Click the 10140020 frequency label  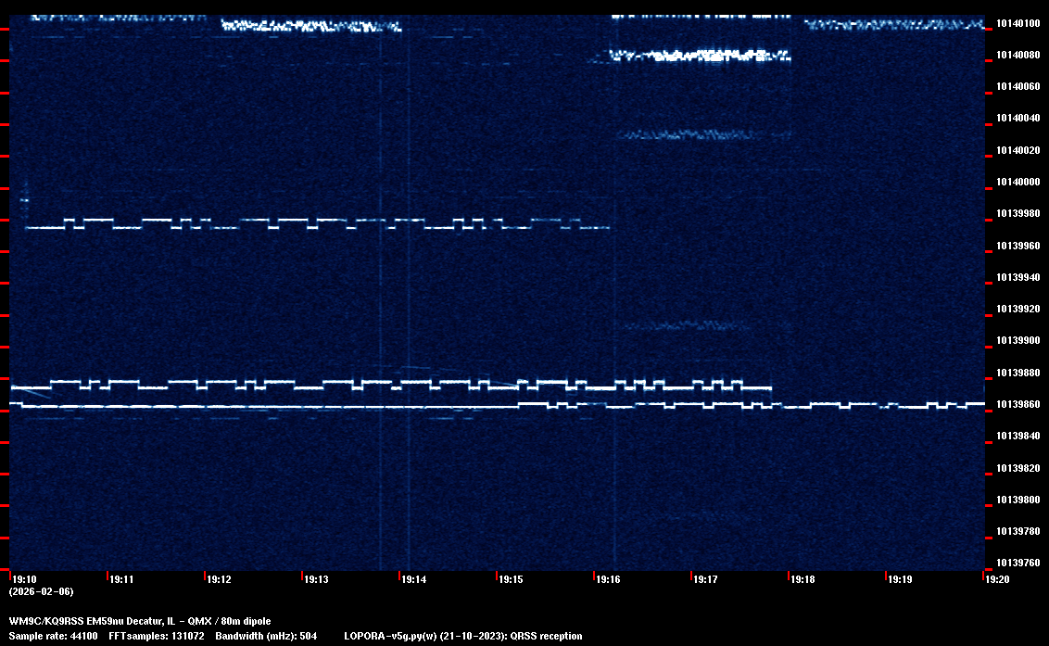click(1017, 150)
